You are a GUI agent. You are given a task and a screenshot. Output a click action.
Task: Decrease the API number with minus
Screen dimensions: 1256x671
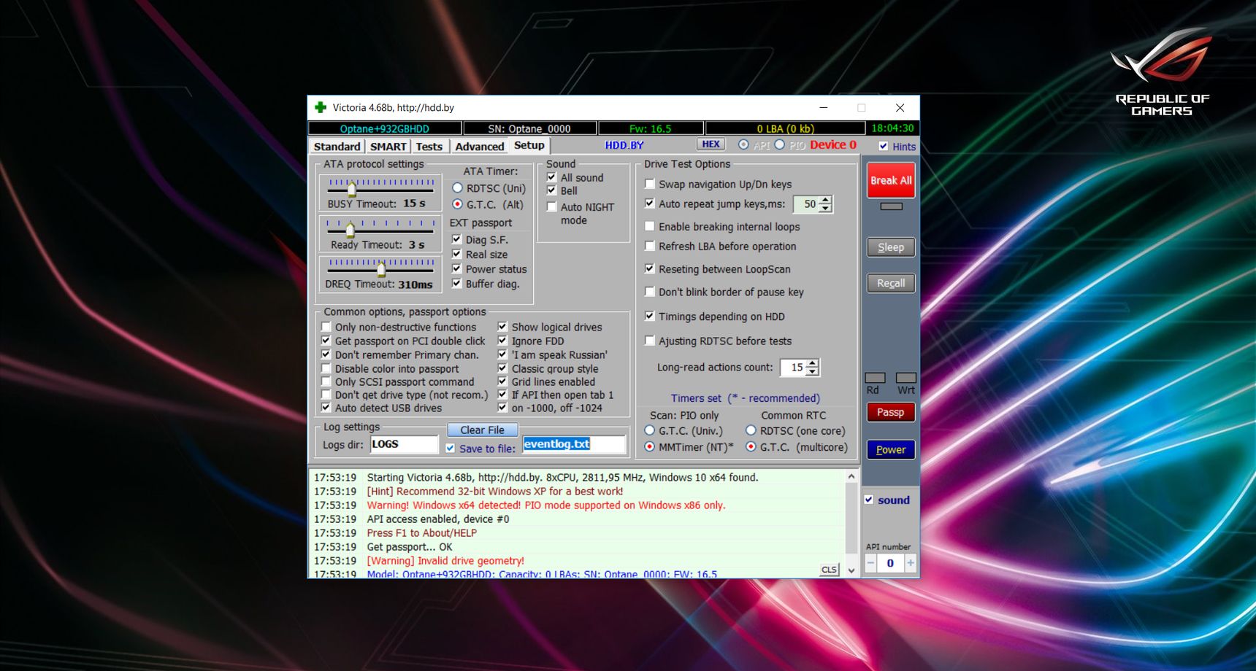(870, 563)
